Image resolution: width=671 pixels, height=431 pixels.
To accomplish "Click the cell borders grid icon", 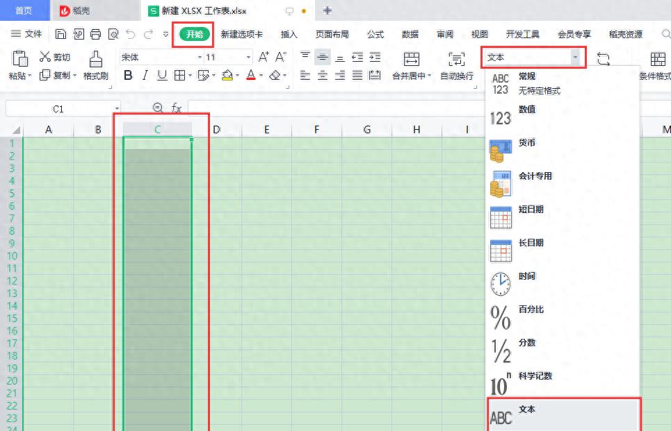I will pyautogui.click(x=179, y=76).
